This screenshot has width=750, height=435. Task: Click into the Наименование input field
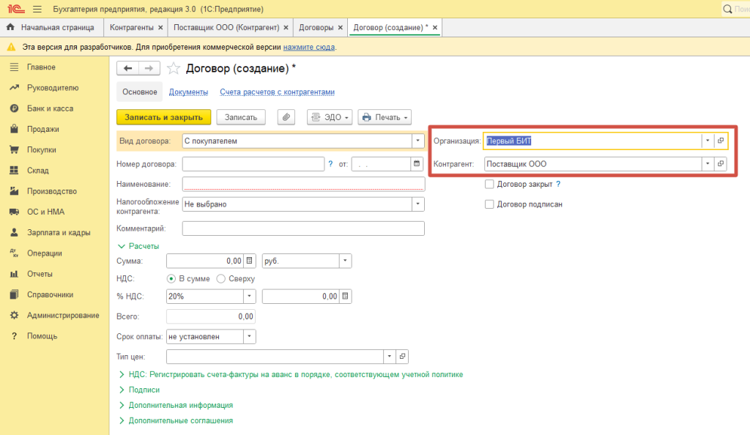(303, 184)
